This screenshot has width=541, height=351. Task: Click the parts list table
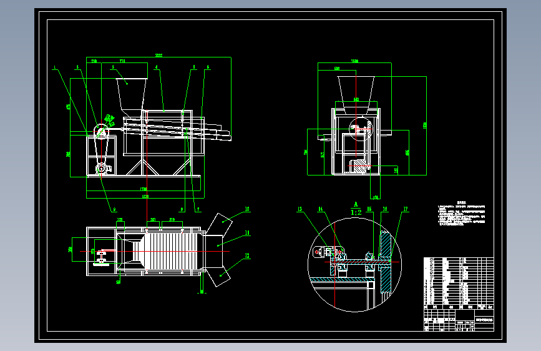coord(459,283)
